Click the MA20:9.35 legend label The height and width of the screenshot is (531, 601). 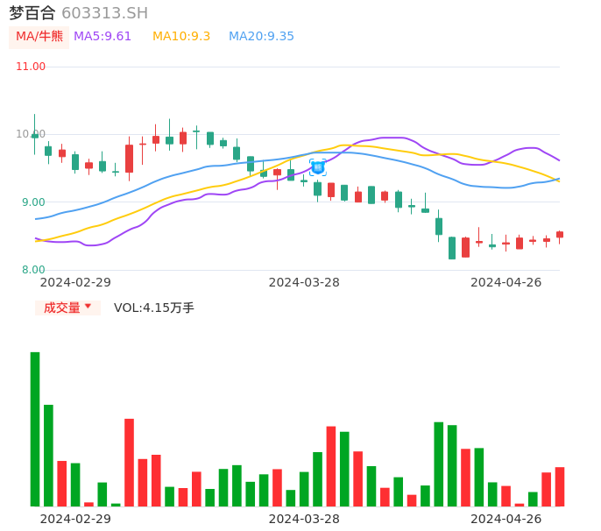pyautogui.click(x=261, y=37)
